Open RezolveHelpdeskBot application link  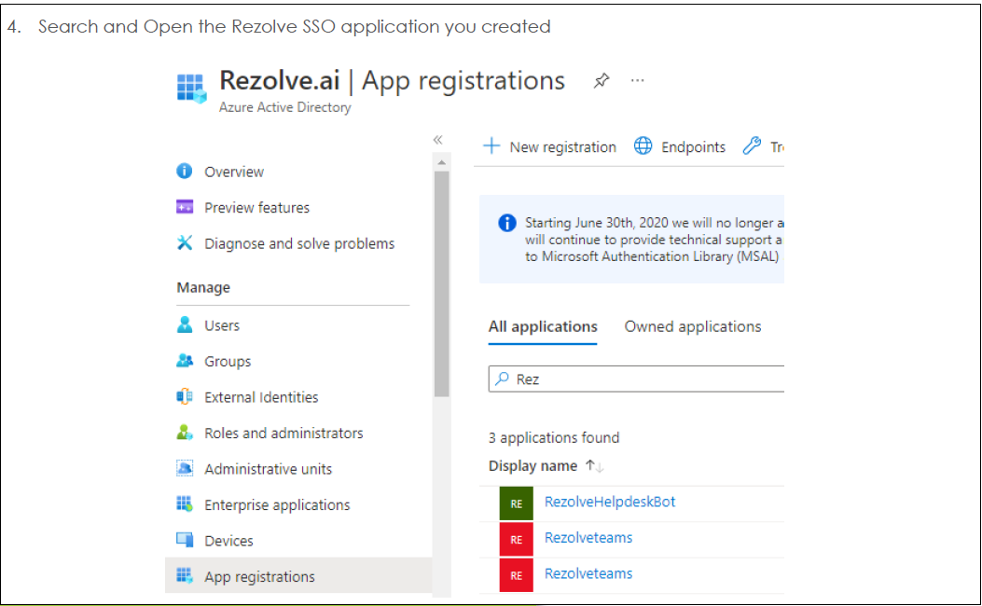click(609, 503)
